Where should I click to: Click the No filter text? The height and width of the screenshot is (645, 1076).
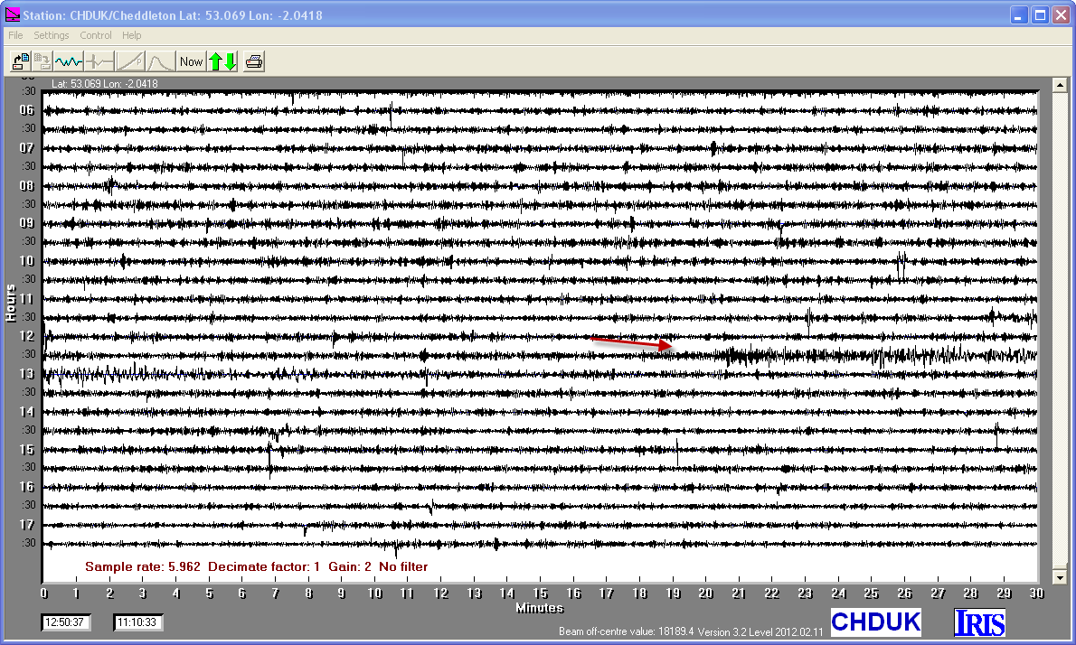coord(403,567)
